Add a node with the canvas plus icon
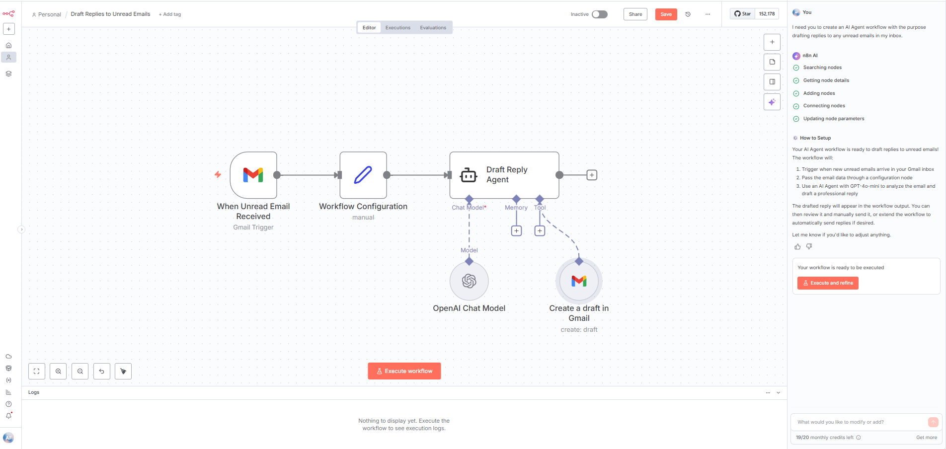This screenshot has width=946, height=449. [x=772, y=42]
